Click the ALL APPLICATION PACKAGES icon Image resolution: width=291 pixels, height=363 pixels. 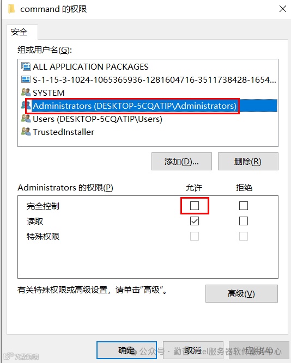point(26,66)
